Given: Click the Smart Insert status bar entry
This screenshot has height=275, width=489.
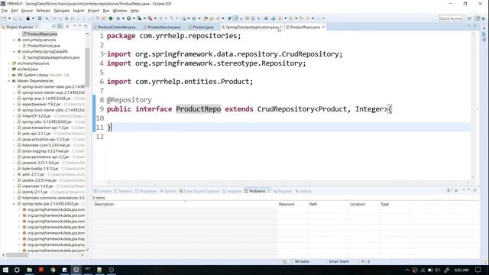Looking at the screenshot, I should (x=338, y=261).
